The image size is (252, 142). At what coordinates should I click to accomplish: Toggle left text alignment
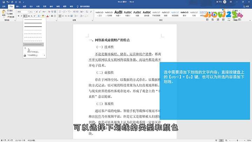click(x=60, y=16)
